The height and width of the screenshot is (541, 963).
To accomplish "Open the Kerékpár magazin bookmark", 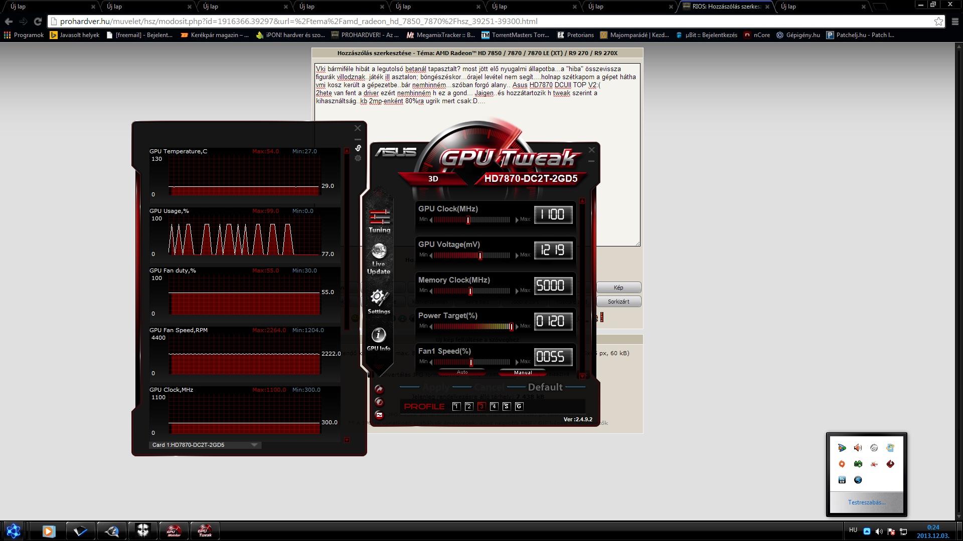I will (215, 35).
